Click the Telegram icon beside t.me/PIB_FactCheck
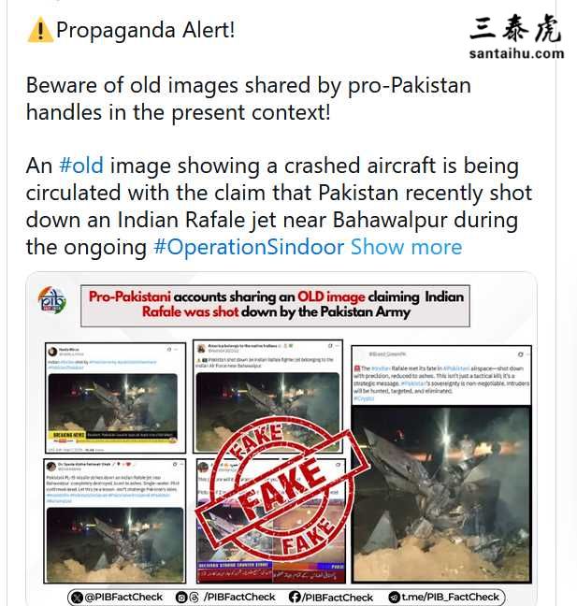Screen dimensions: 577x606 tap(395, 598)
